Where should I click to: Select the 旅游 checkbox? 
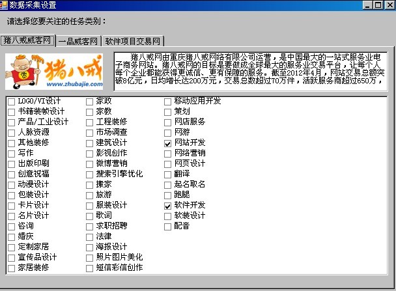click(x=89, y=195)
